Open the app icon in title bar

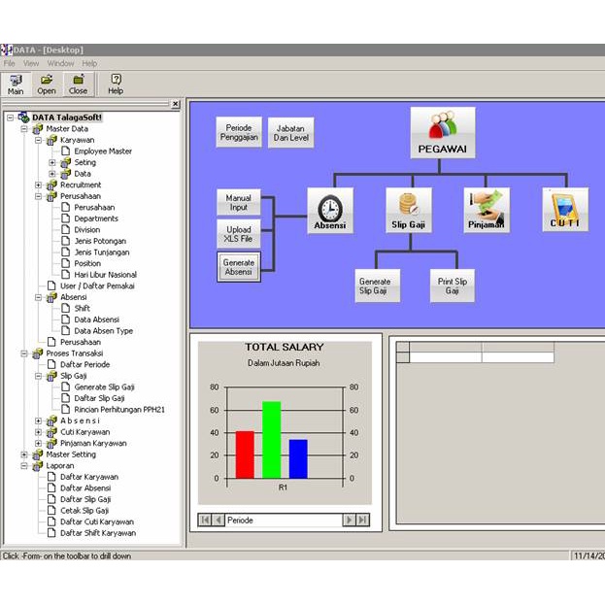pyautogui.click(x=6, y=50)
